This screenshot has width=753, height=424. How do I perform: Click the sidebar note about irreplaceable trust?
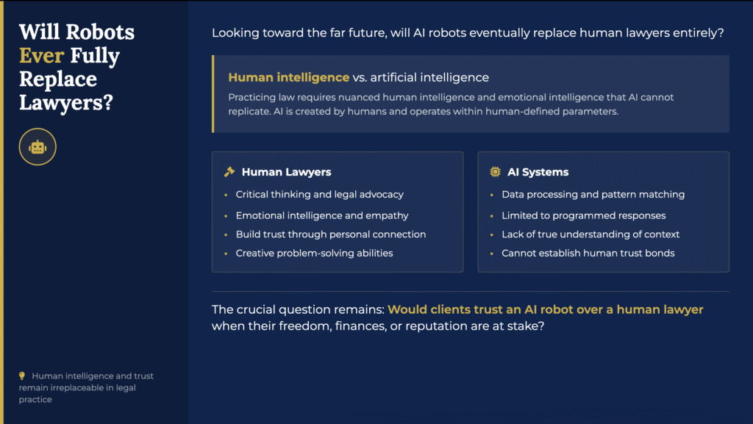click(x=86, y=387)
